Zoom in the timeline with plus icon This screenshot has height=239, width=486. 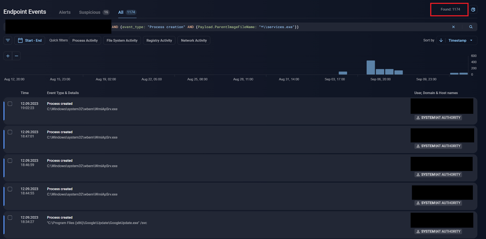coord(8,56)
